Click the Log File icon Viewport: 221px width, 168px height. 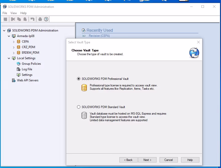(x=19, y=69)
